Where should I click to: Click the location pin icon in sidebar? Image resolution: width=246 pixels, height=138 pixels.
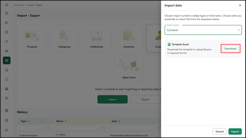(x=7, y=98)
